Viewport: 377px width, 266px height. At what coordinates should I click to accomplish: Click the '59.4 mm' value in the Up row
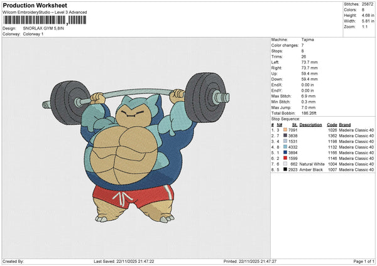point(309,73)
